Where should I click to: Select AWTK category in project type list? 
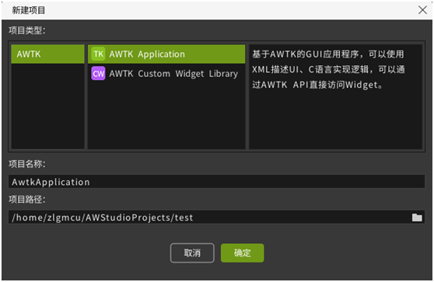(48, 54)
